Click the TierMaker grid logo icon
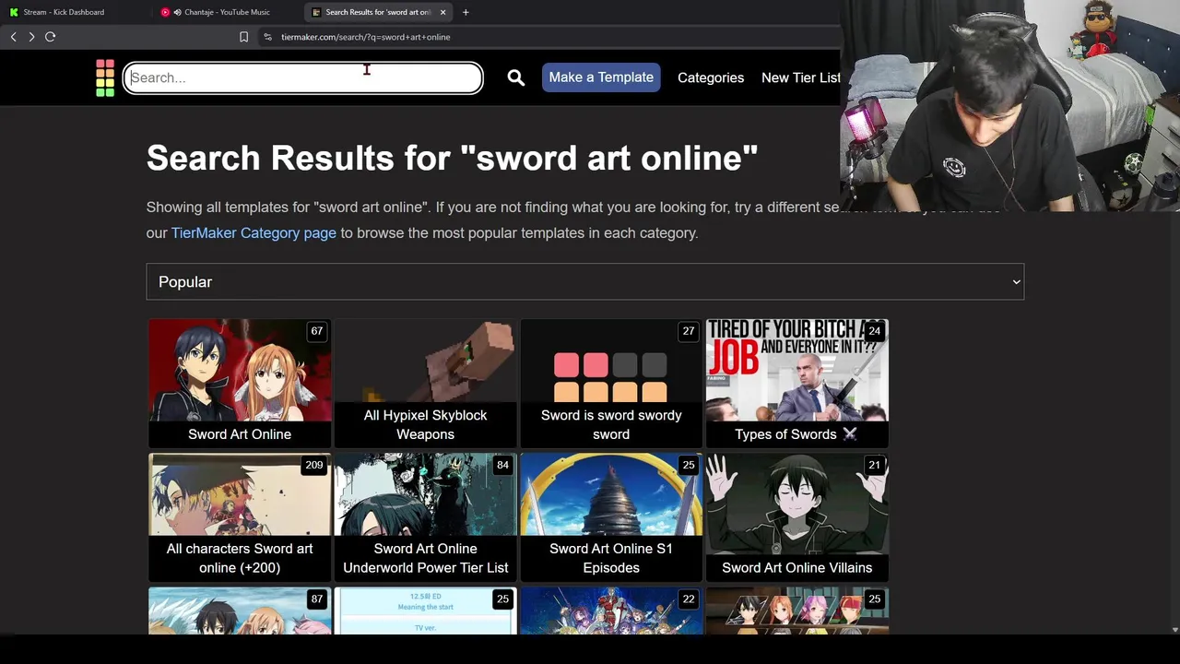Viewport: 1180px width, 664px height. 105,77
